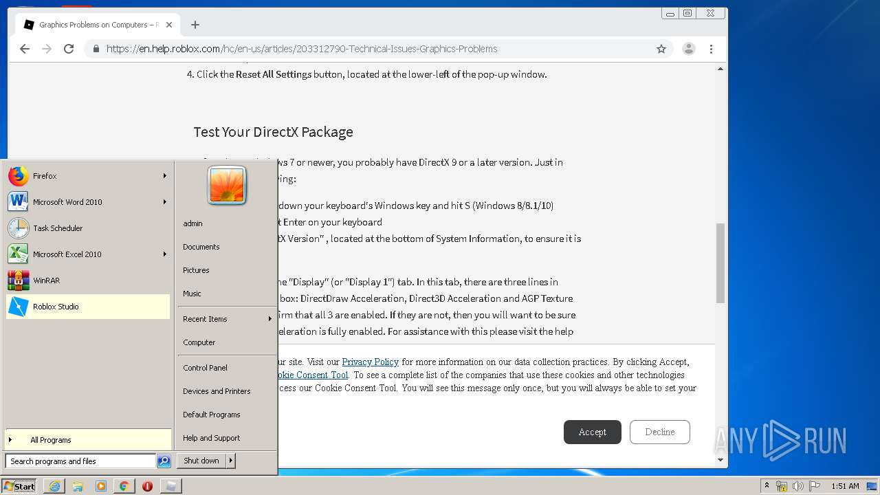Screen dimensions: 880x495
Task: Bookmark this page with star icon
Action: pos(661,49)
